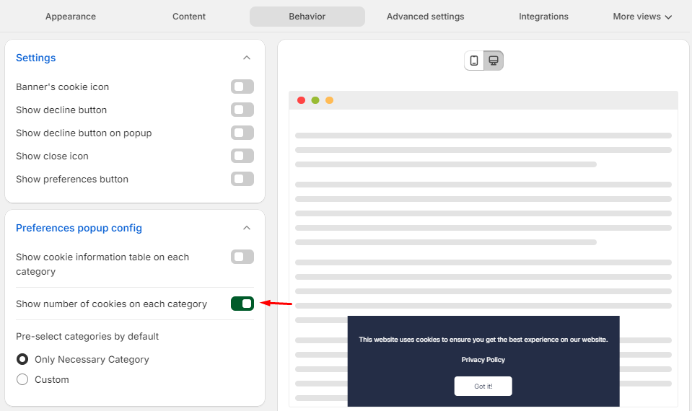This screenshot has width=692, height=411.
Task: Switch to desktop preview icon
Action: (x=494, y=61)
